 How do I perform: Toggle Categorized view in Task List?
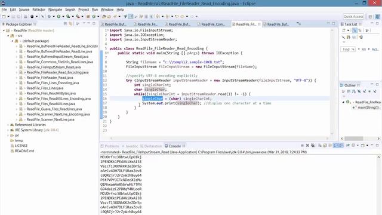click(355, 30)
